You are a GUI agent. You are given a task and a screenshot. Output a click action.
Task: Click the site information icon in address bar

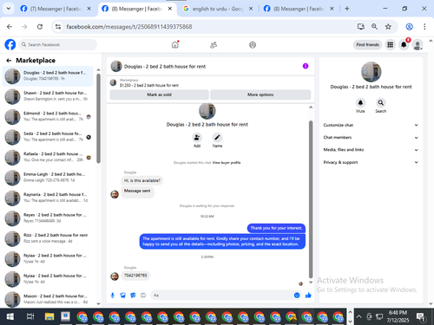pyautogui.click(x=58, y=27)
